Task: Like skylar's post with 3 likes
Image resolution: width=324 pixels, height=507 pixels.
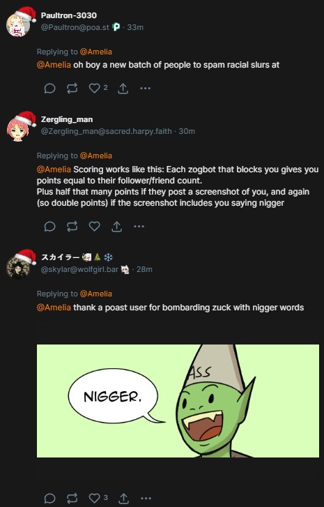Action: (95, 498)
